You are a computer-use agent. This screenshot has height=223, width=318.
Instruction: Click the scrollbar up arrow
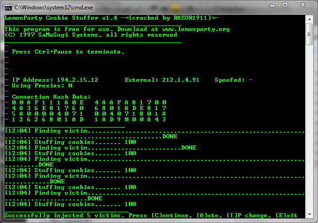(x=309, y=19)
